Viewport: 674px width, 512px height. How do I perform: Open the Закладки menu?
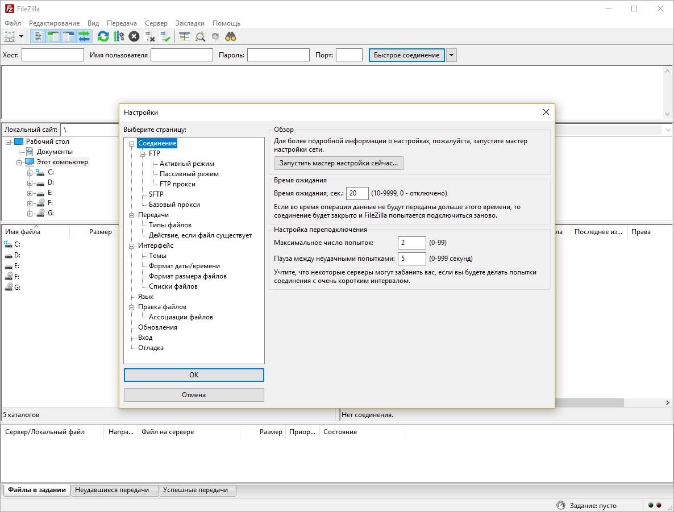pyautogui.click(x=190, y=23)
